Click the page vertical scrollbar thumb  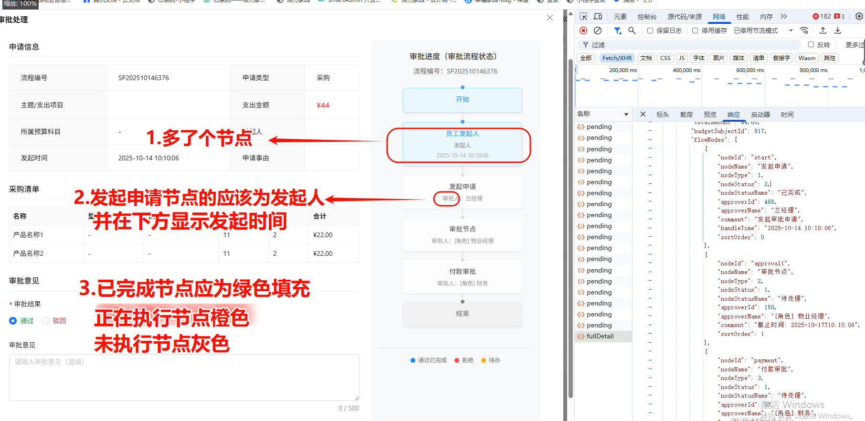coord(570,228)
